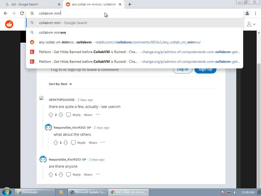Open the Reddit user menu dropdown
The image size is (261, 196).
tap(251, 24)
